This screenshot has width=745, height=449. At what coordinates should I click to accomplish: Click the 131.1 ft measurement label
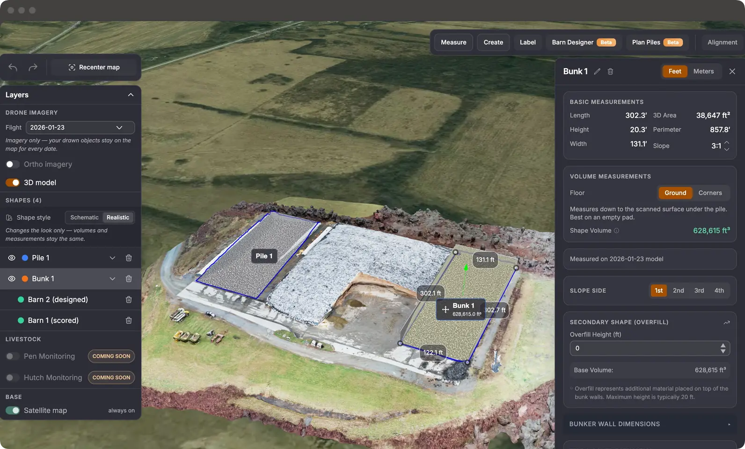click(x=485, y=260)
